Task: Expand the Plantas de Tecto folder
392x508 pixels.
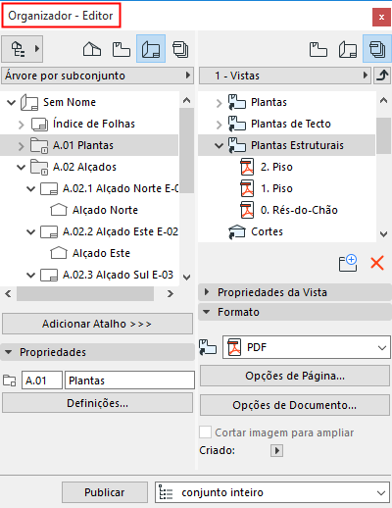Action: coord(219,125)
